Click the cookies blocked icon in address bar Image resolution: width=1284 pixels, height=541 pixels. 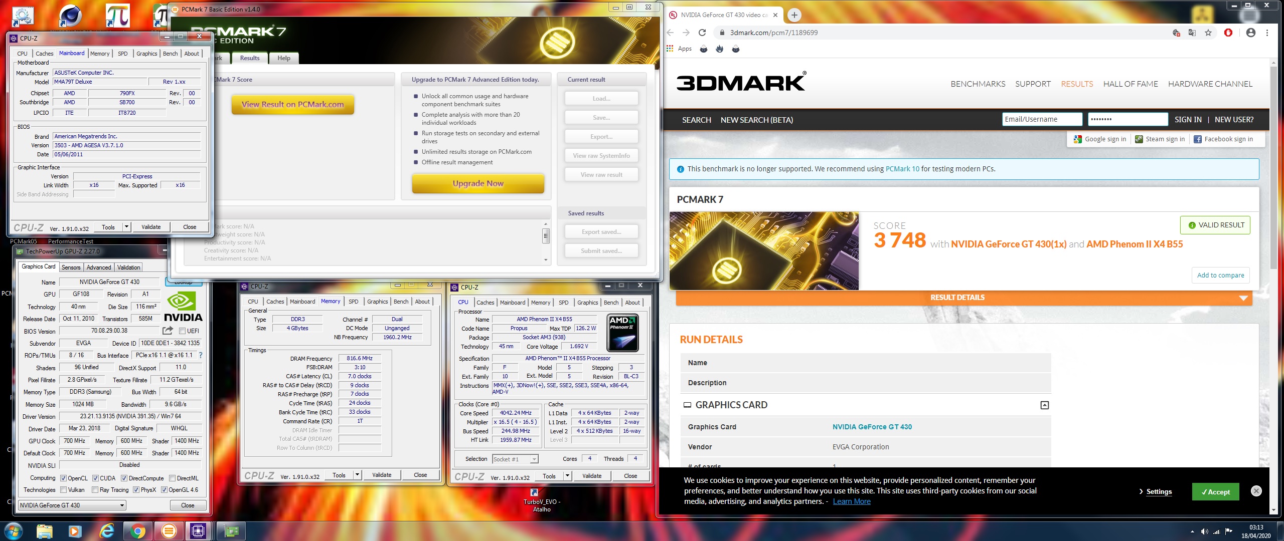(x=1176, y=33)
